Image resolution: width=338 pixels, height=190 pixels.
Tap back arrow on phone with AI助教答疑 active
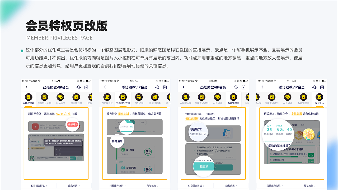pos(27,87)
